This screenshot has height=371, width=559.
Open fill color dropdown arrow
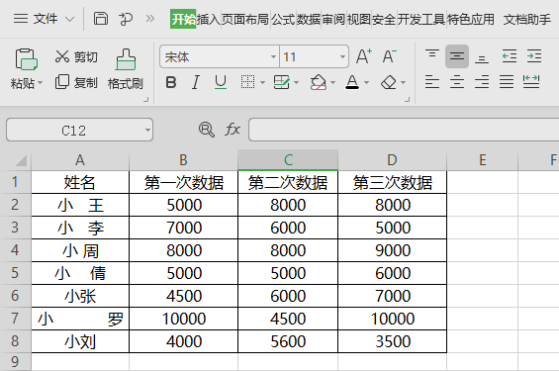pos(333,83)
